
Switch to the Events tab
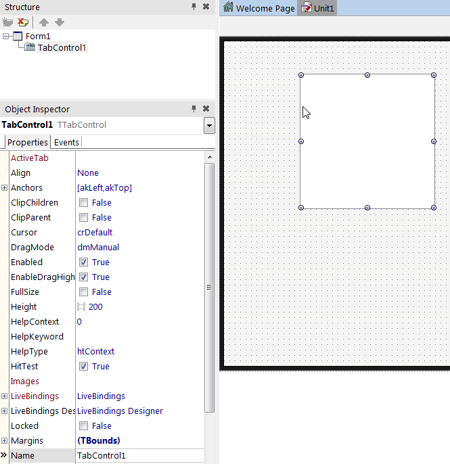pos(66,142)
